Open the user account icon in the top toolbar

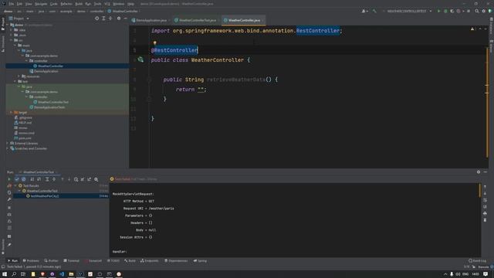[364, 11]
